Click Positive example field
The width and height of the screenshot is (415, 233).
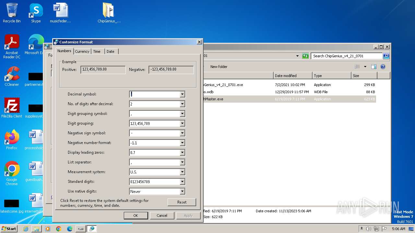[x=103, y=70]
